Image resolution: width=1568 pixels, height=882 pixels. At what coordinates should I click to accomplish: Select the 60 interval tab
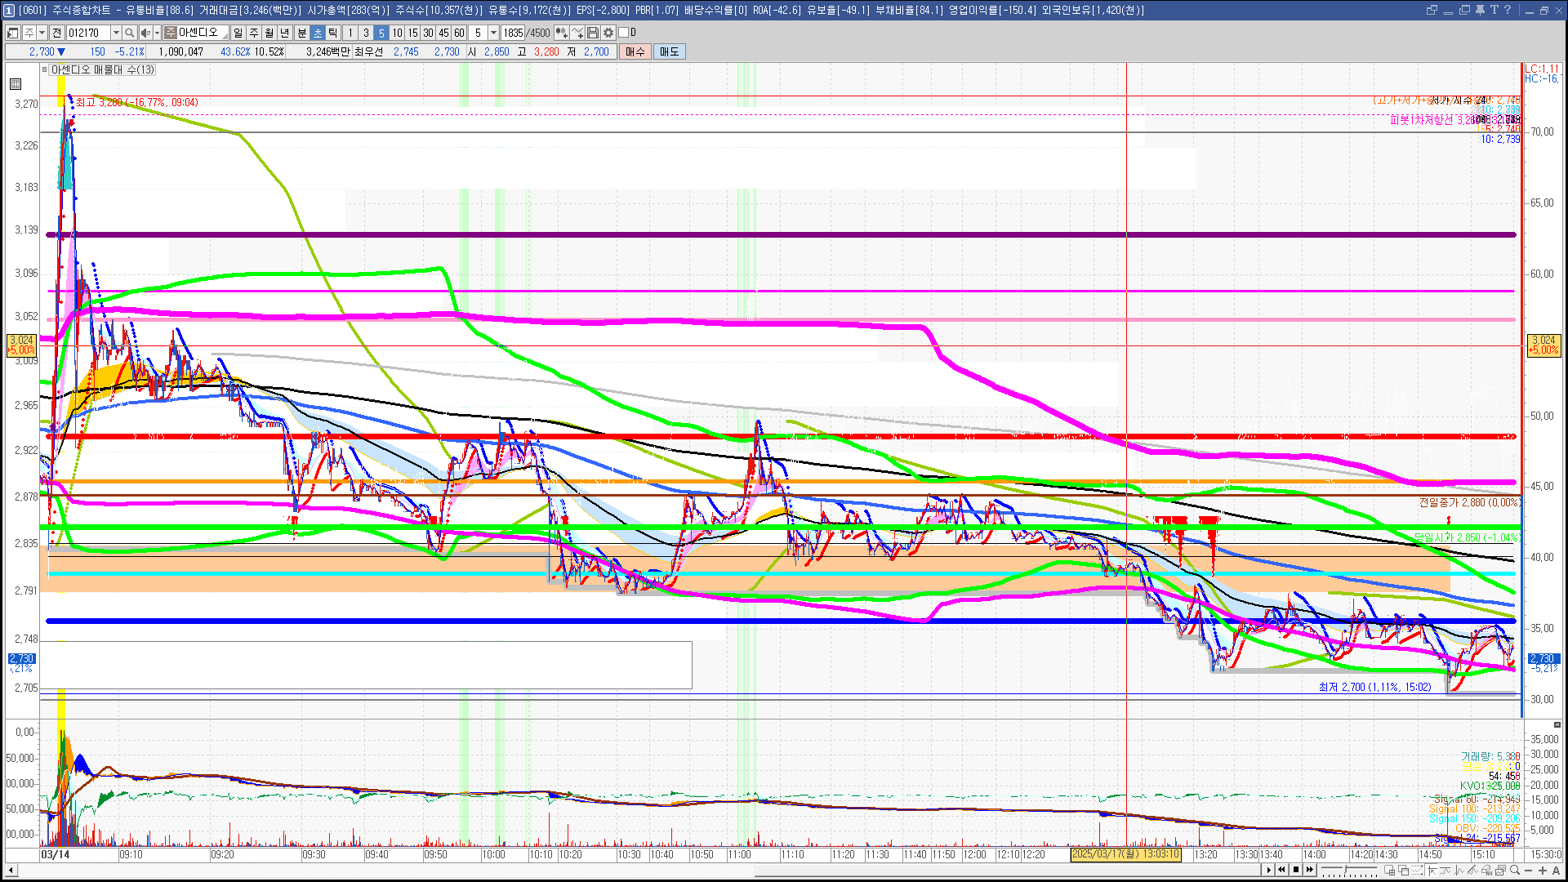[459, 33]
